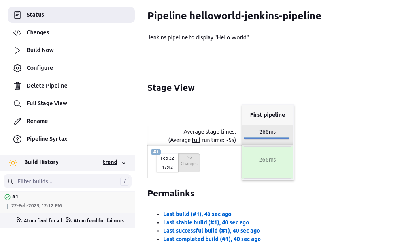Viewport: 417px width, 248px height.
Task: Click the Feb 22 17:42 build date box
Action: [167, 162]
